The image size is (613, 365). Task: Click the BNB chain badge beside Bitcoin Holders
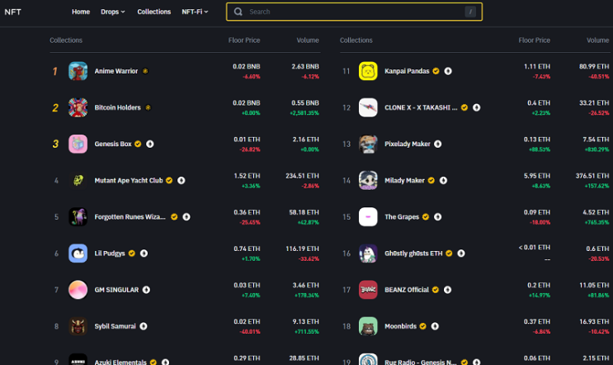click(149, 107)
